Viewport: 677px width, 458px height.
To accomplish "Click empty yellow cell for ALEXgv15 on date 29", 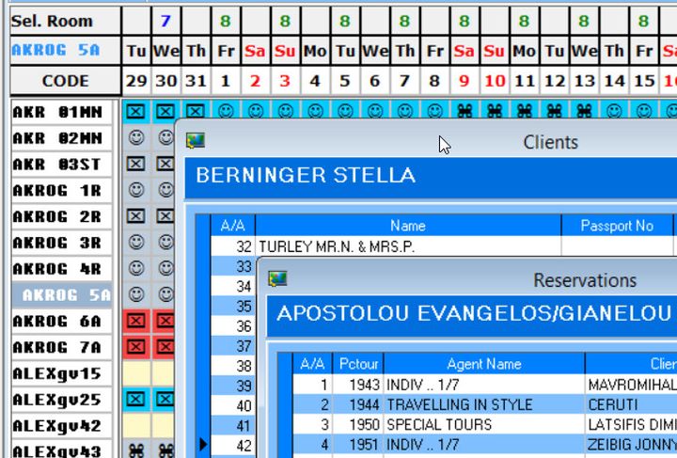I will coord(136,373).
